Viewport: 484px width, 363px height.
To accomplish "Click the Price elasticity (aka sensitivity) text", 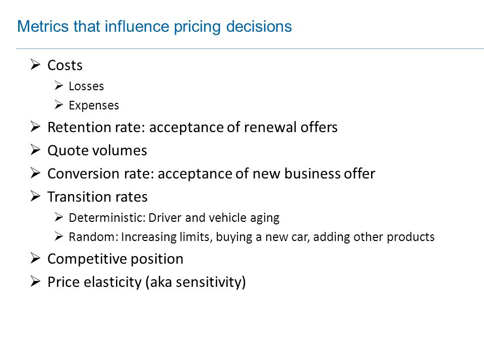I will click(x=147, y=282).
